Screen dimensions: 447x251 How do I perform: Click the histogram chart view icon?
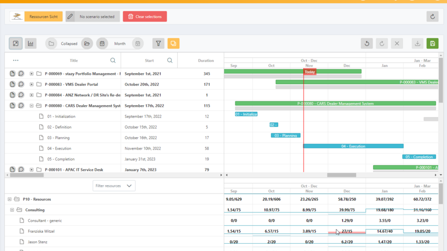[31, 44]
